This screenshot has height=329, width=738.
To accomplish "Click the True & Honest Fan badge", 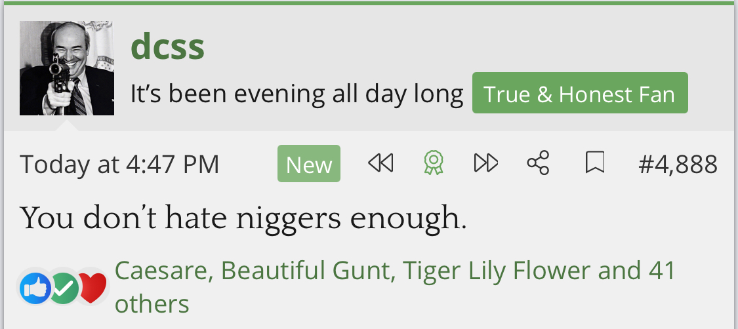I will point(579,95).
